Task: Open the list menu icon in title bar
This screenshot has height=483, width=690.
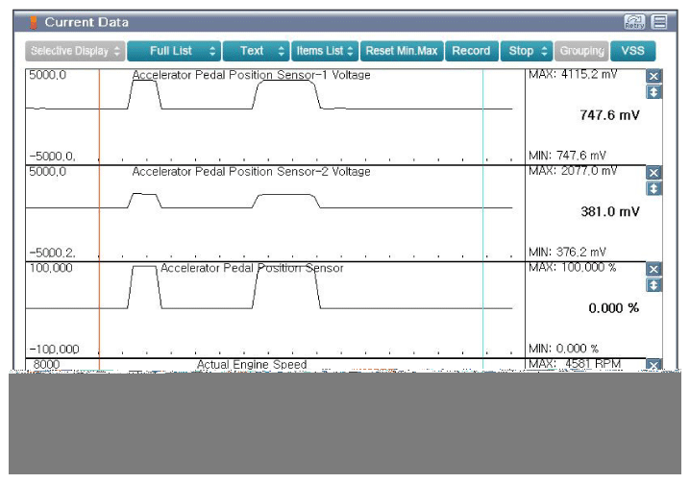Action: 659,22
